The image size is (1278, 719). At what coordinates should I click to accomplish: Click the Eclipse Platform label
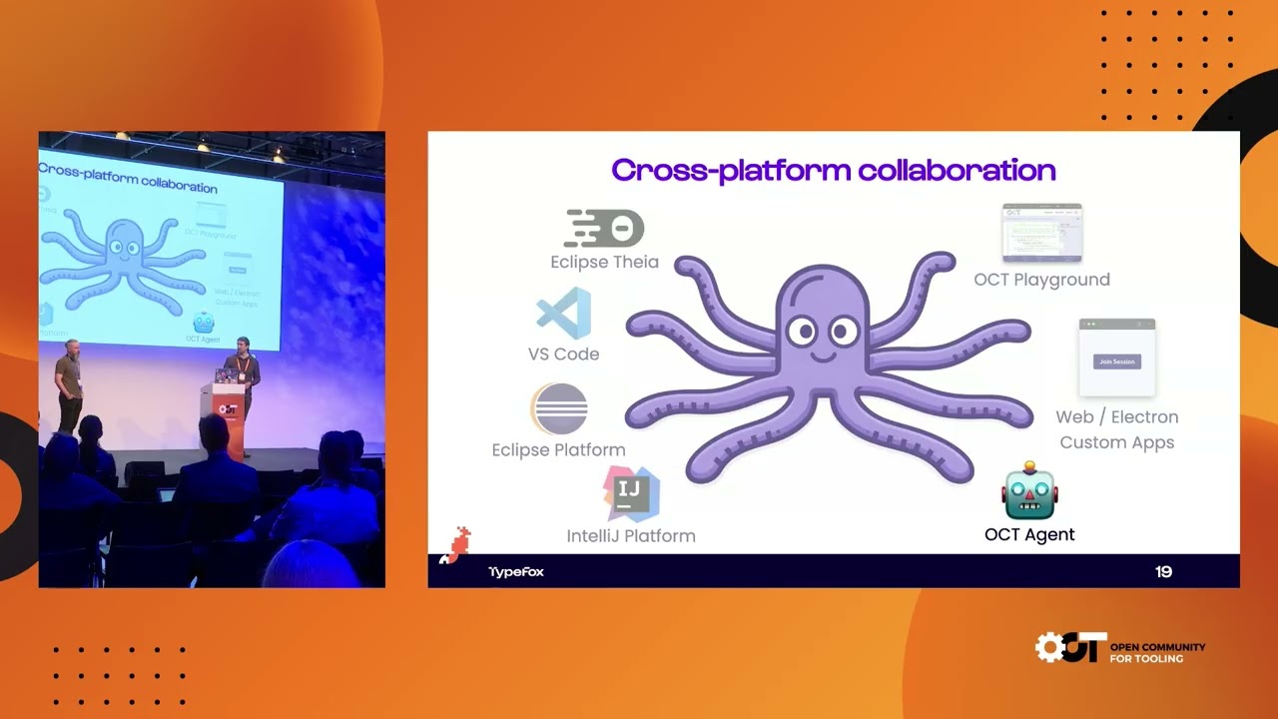[559, 450]
